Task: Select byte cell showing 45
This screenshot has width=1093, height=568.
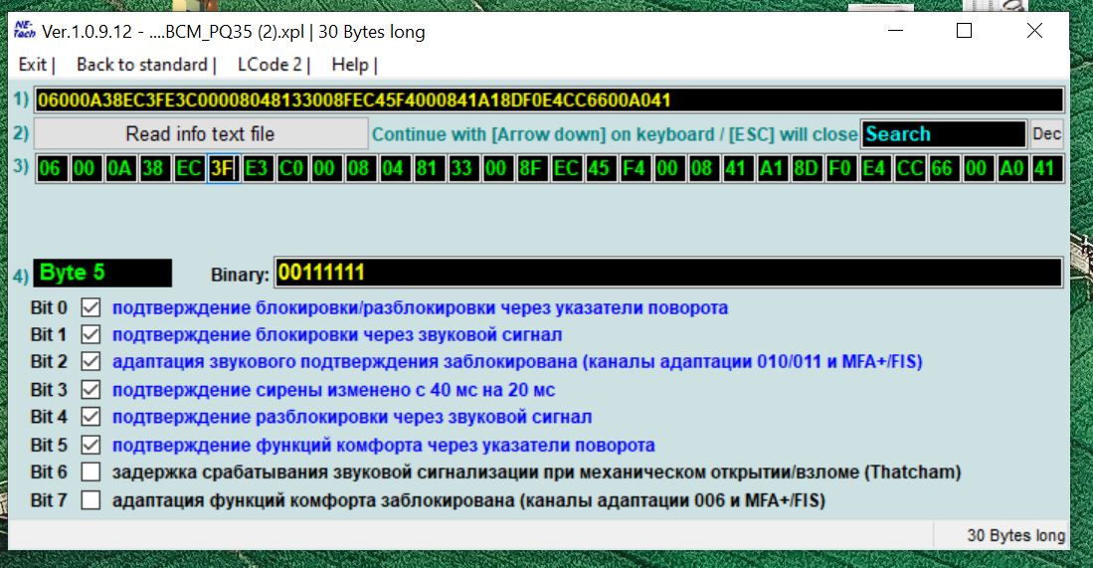Action: (600, 169)
